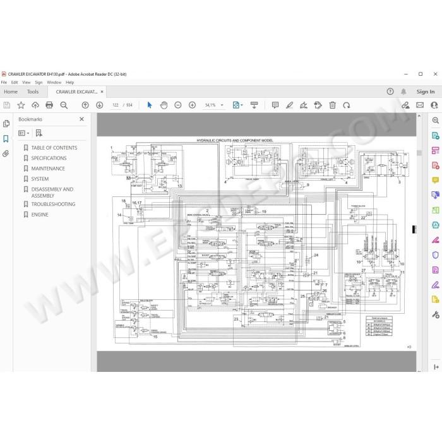Open the find text magnifier icon
This screenshot has width=442, height=442.
(x=64, y=105)
